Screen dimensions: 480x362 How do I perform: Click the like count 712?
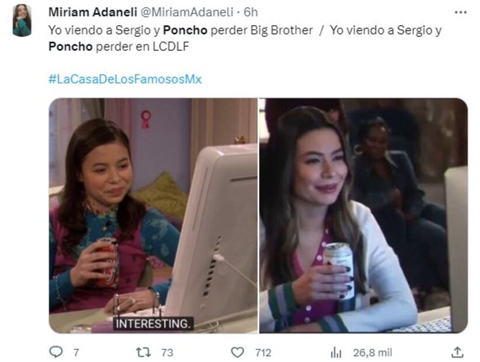263,353
